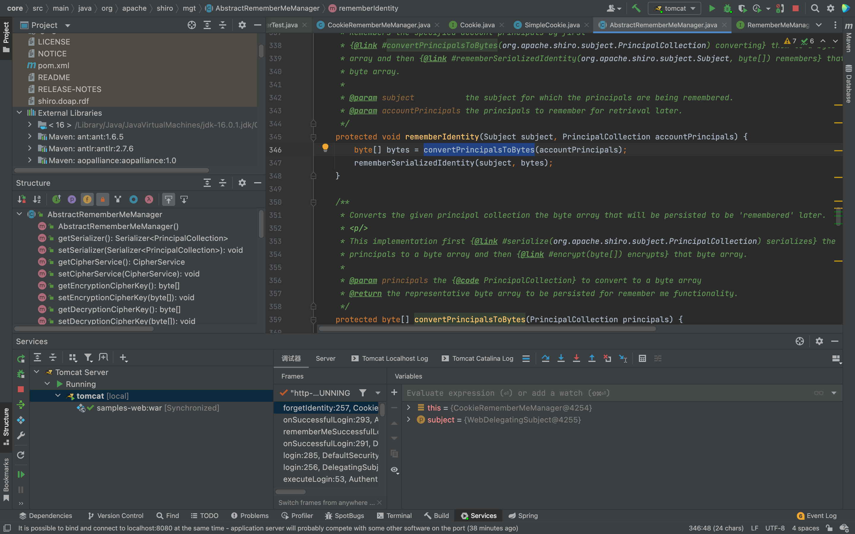Toggle show non-public members in Structure
This screenshot has height=534, width=855.
coord(103,200)
